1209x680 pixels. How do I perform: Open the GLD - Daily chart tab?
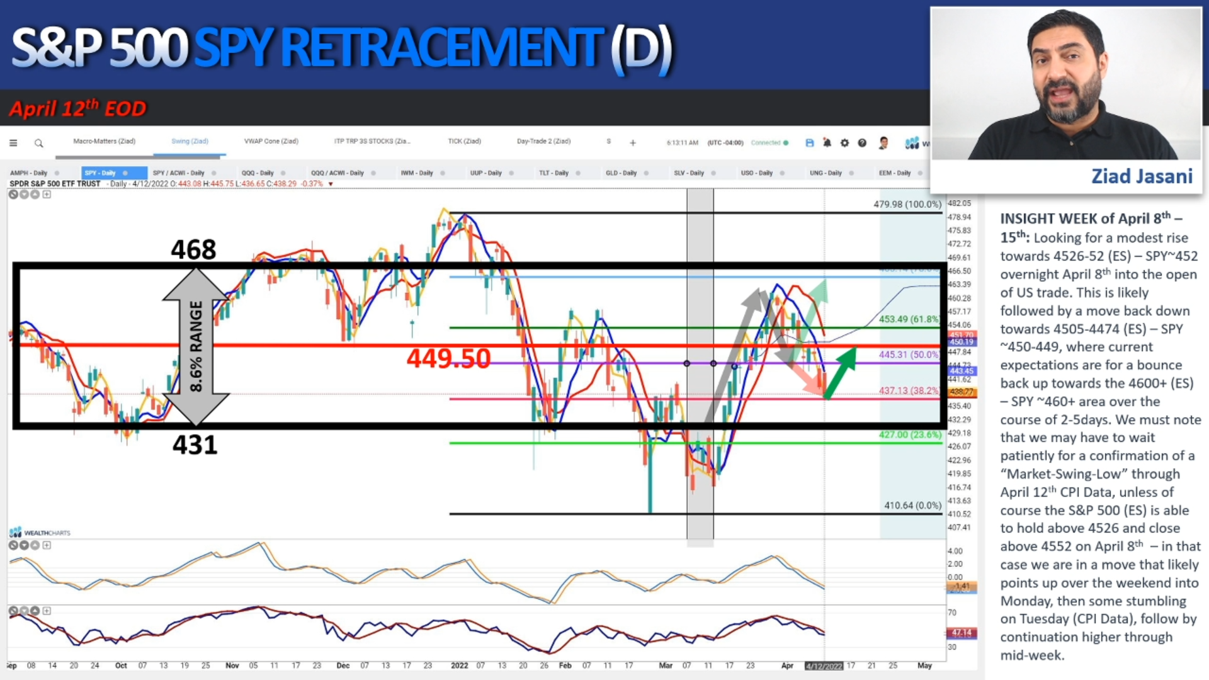coord(621,173)
